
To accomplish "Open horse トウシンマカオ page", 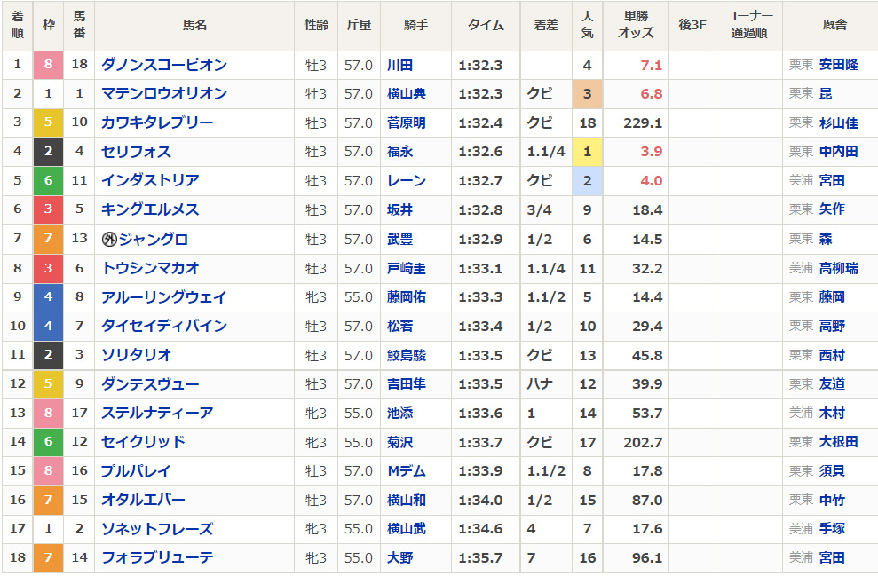I will tap(150, 268).
